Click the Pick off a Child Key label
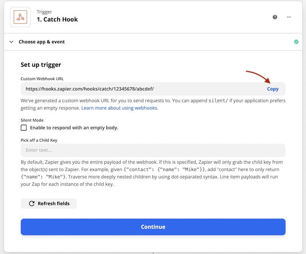 (x=39, y=140)
